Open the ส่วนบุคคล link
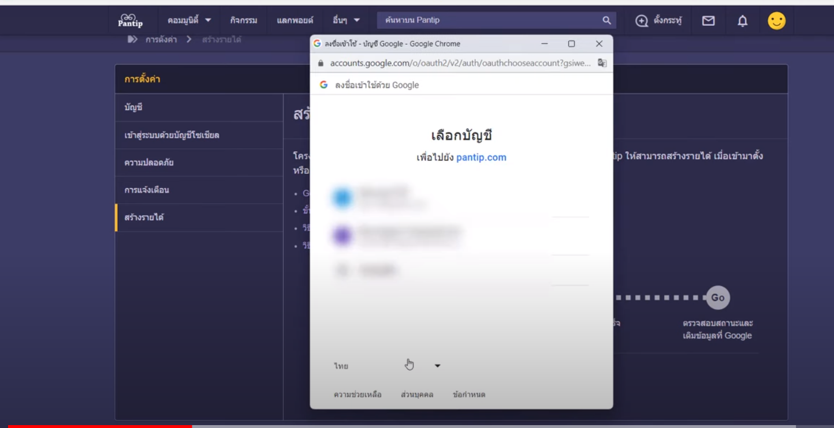The height and width of the screenshot is (428, 834). (417, 395)
